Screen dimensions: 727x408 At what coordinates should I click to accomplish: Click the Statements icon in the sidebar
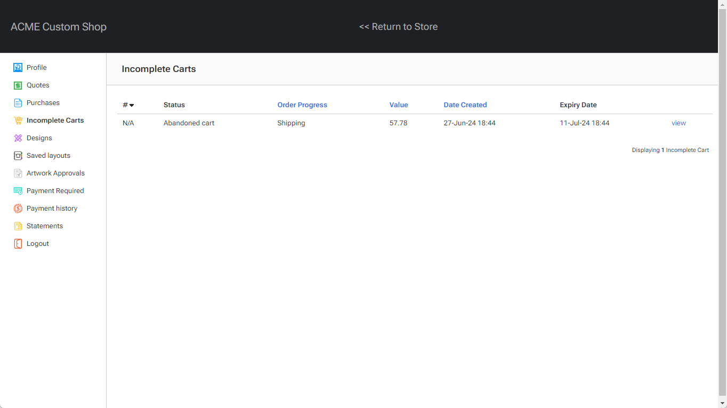tap(18, 226)
